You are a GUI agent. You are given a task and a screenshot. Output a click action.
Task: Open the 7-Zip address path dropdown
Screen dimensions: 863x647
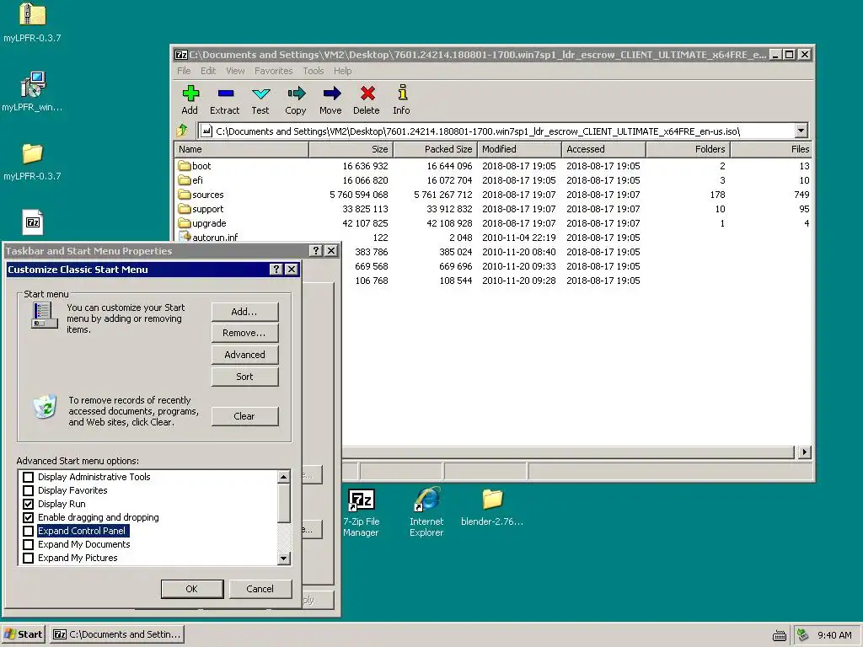pos(801,131)
